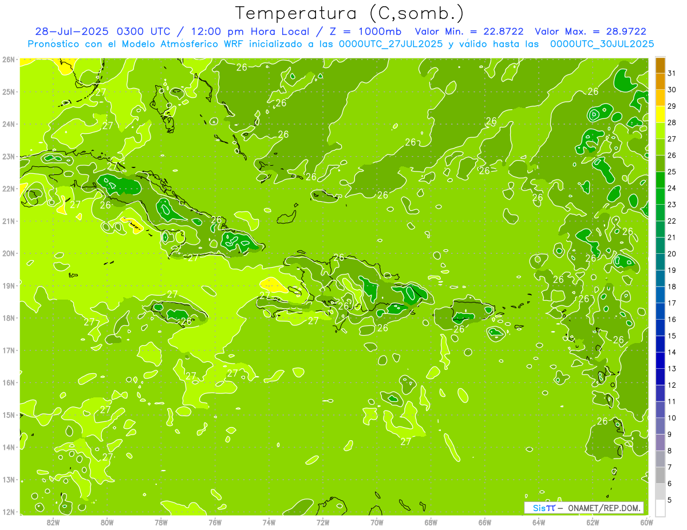Click the '29' label on the color scale
Screen dimensions: 687x530
(672, 106)
